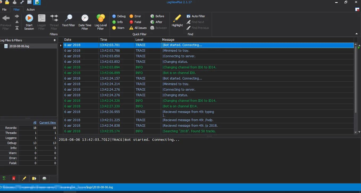This screenshot has height=193, width=361.
Task: Open the red bookmarks panel tab
Action: click(14, 178)
